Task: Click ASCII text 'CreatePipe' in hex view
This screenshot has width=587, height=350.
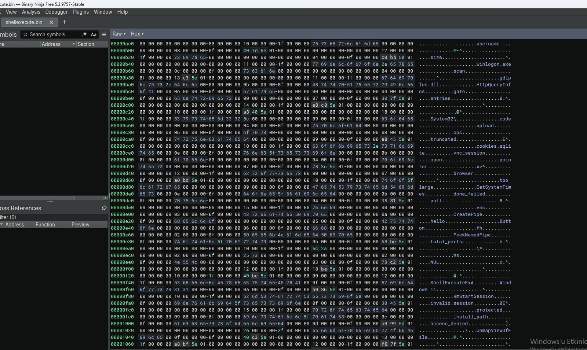Action: (468, 214)
